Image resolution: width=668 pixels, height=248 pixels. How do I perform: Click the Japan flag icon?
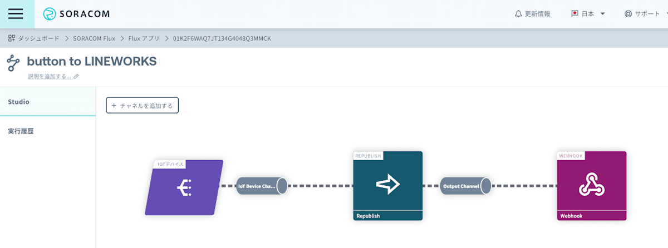click(575, 14)
